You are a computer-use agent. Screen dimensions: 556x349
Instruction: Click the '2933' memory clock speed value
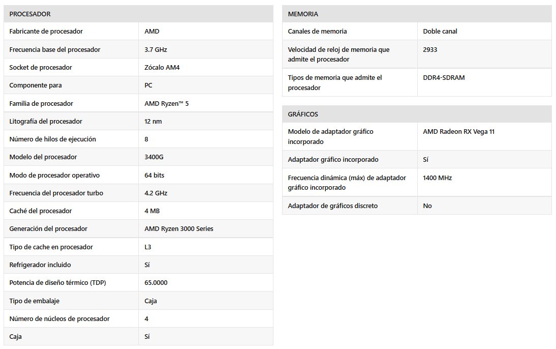430,50
